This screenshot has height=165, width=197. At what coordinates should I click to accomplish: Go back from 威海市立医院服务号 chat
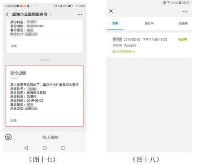(x=7, y=14)
